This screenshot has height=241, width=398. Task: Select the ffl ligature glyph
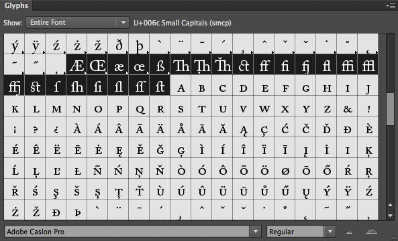[x=368, y=64]
